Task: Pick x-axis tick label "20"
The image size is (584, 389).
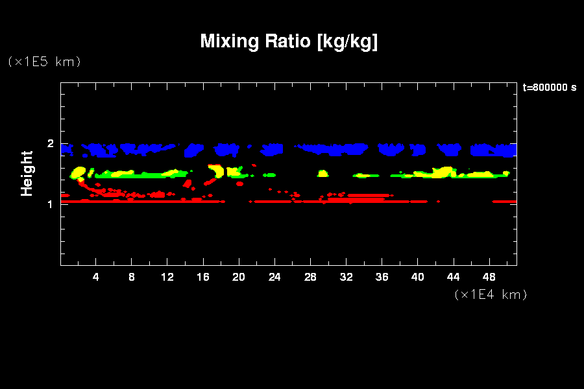Action: coord(239,277)
